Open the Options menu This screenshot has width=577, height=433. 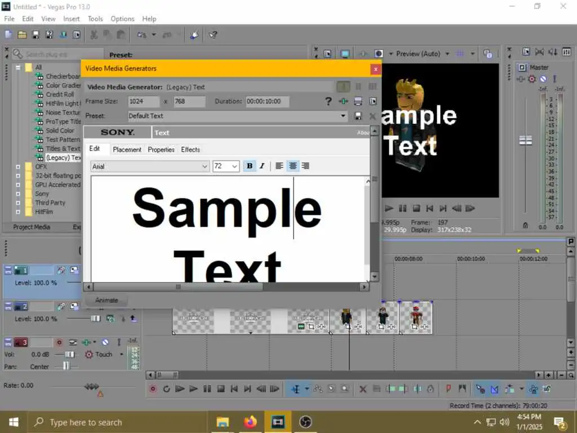pyautogui.click(x=122, y=19)
